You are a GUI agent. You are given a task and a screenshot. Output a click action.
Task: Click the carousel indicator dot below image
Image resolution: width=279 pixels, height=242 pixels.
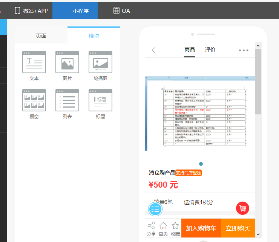pos(201,164)
